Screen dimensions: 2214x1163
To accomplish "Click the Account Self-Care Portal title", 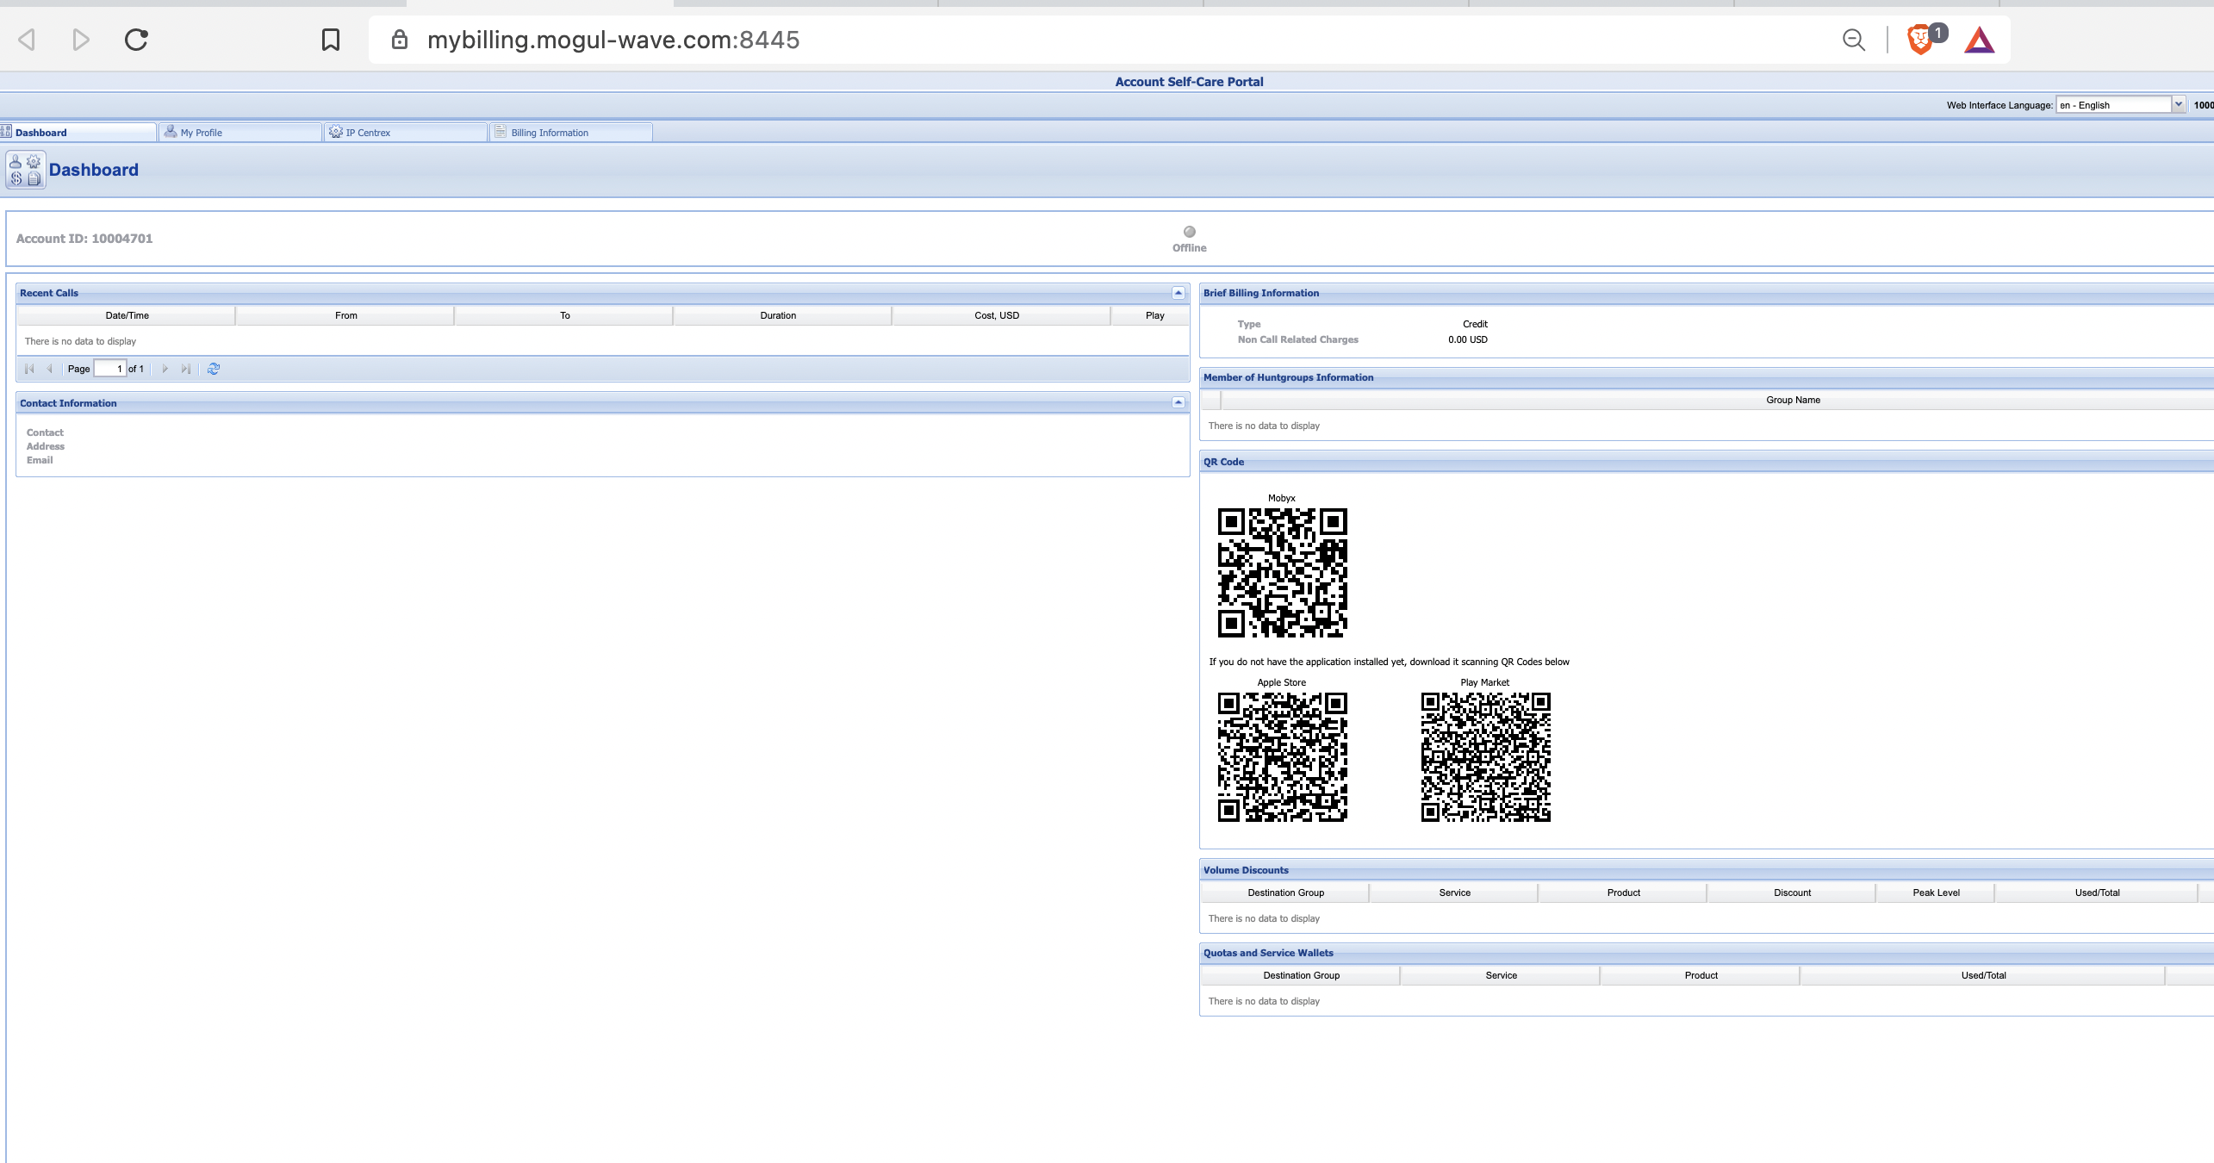I will (1189, 82).
